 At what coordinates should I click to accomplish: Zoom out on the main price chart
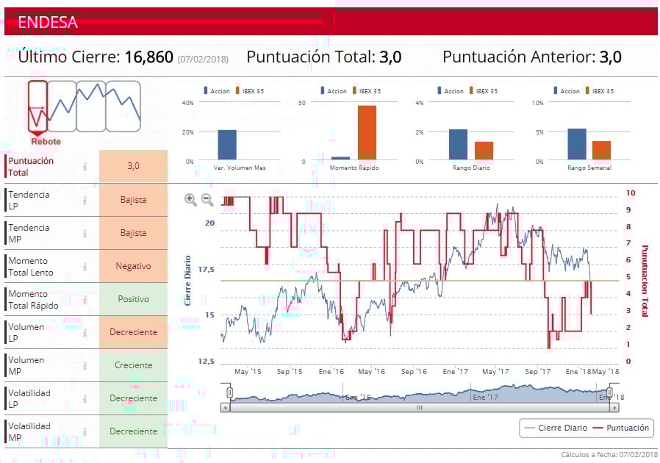pyautogui.click(x=207, y=199)
